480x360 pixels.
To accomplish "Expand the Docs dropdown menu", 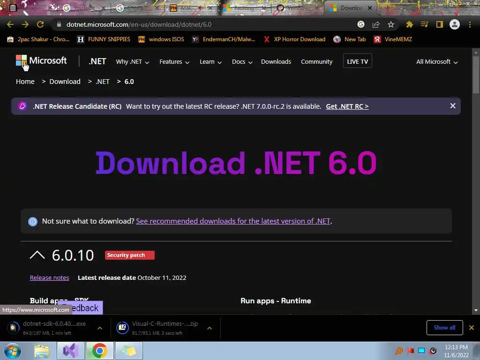I will (x=242, y=62).
